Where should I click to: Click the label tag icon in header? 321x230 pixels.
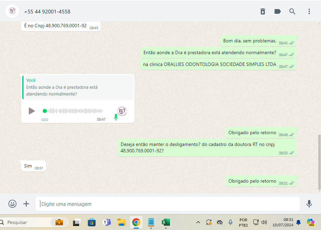(277, 11)
